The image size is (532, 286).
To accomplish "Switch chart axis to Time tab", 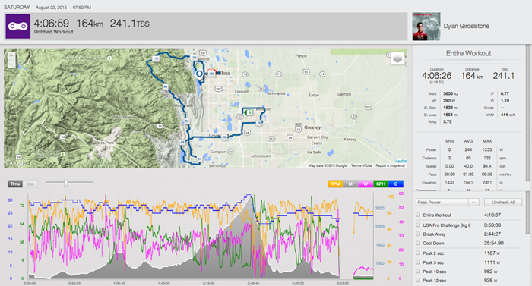I will point(15,184).
